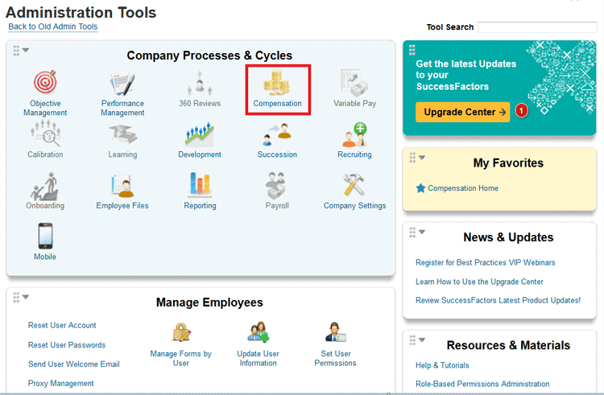
Task: Open Register for Best Practices VIP Webinars
Action: 485,262
